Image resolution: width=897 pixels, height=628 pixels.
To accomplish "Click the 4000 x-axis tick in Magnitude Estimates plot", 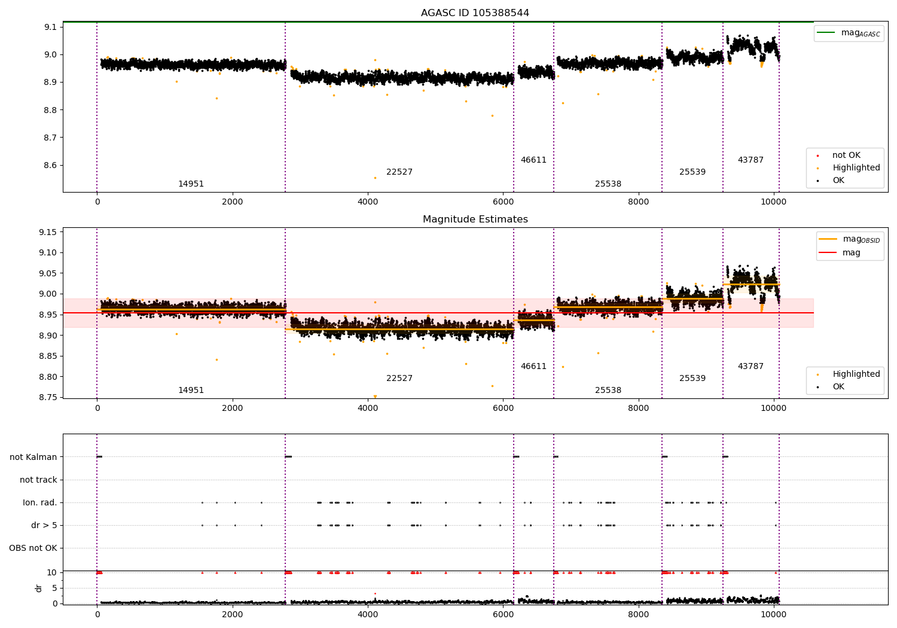I will click(x=368, y=408).
